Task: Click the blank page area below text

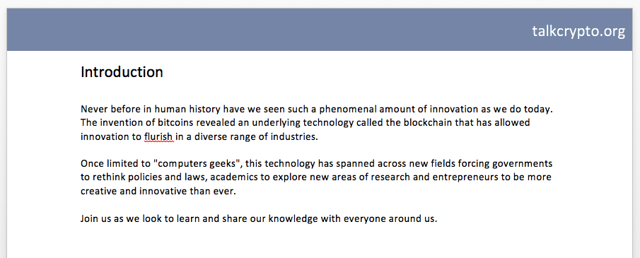Action: point(319,243)
